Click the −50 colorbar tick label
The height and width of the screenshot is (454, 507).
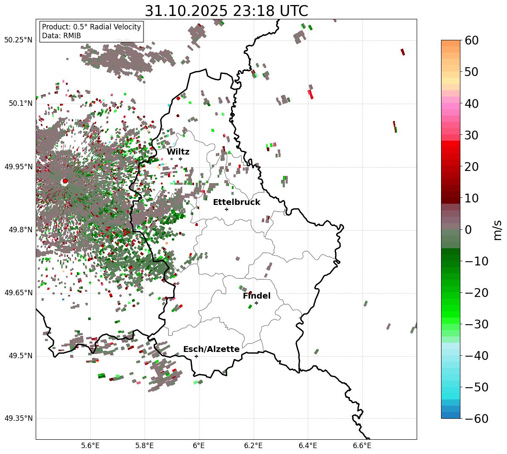point(477,387)
